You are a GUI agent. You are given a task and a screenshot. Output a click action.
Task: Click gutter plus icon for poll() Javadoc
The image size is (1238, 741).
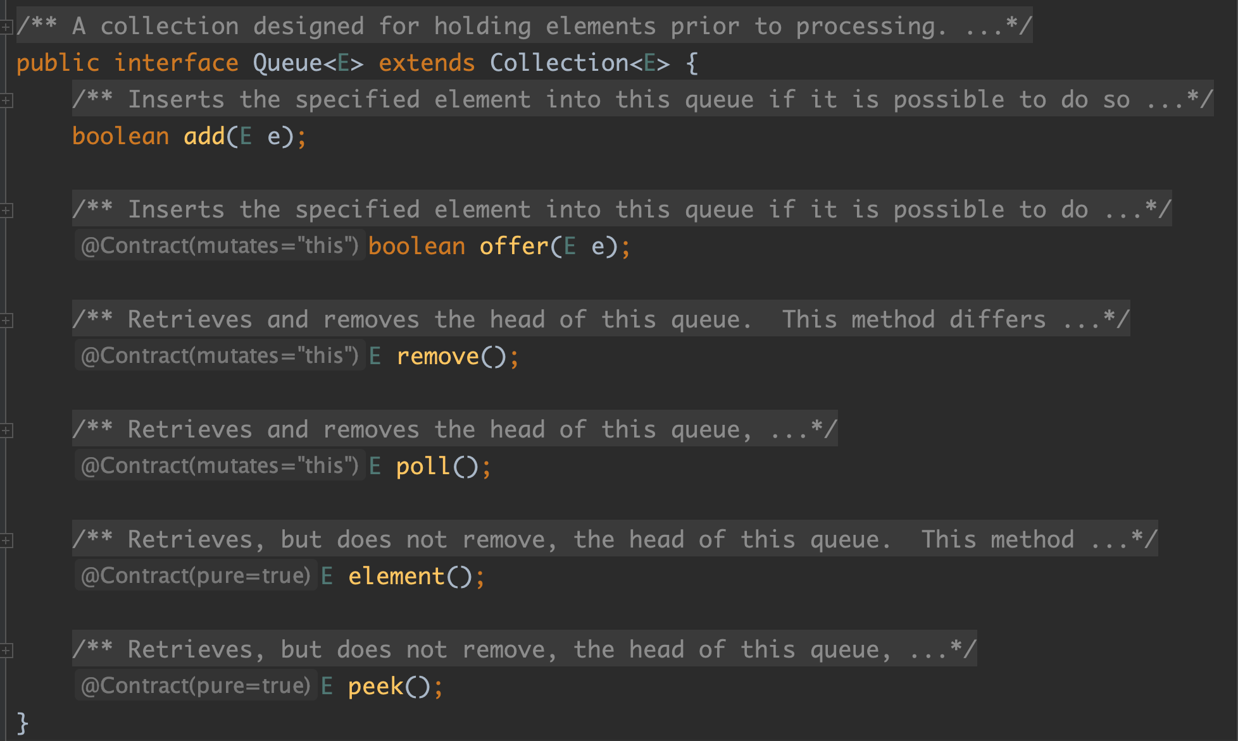(x=6, y=431)
